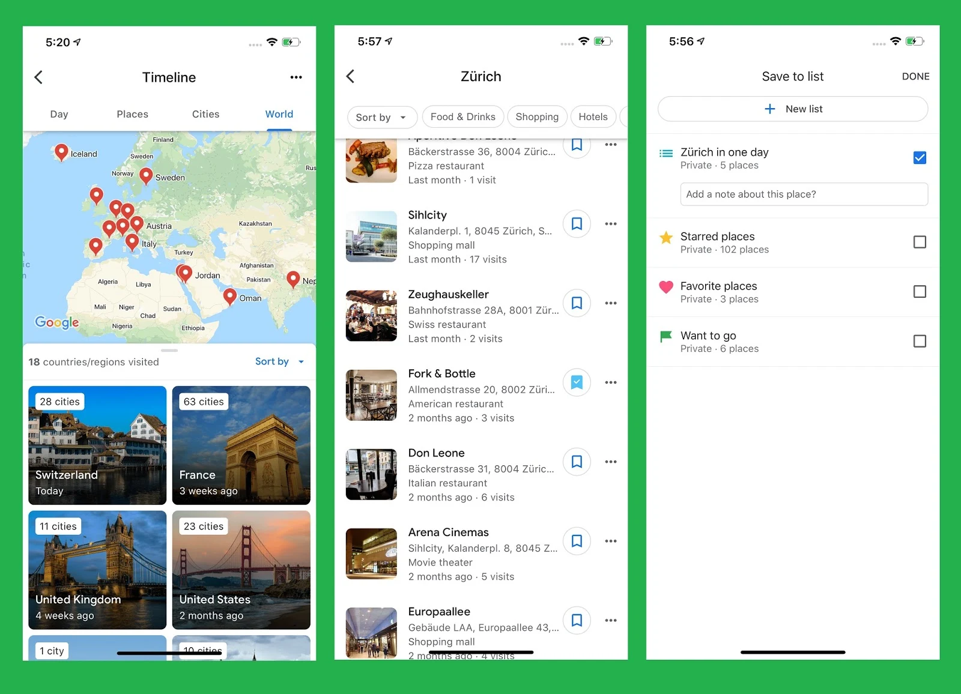This screenshot has width=961, height=694.
Task: Tap the Italy map pin
Action: click(x=132, y=242)
